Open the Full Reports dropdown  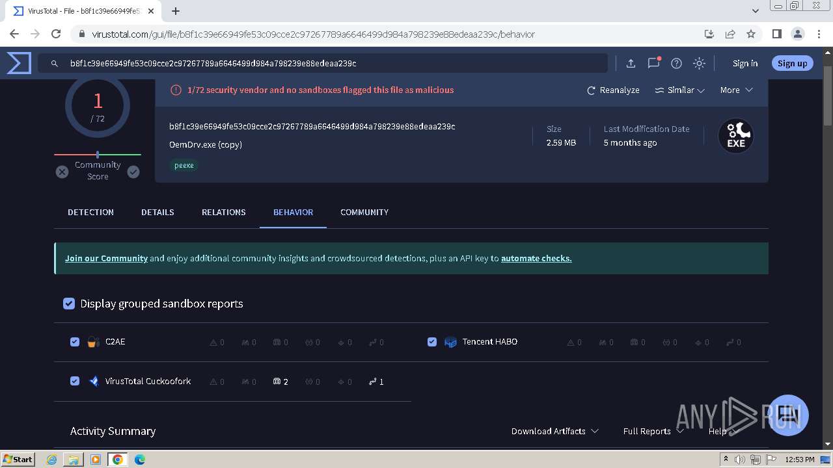click(x=653, y=431)
